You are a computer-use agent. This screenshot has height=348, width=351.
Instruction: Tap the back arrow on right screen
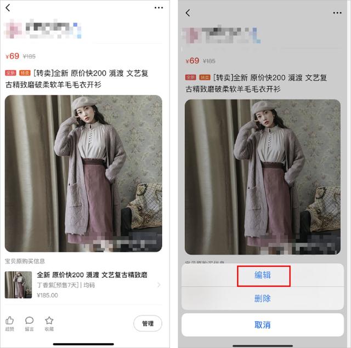(x=188, y=13)
